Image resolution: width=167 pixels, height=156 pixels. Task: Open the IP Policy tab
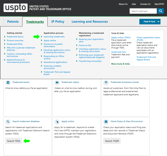(58, 21)
